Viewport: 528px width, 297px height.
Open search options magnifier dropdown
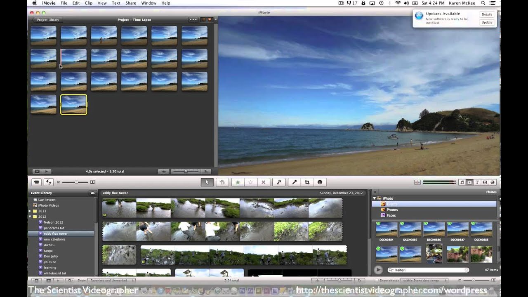point(391,270)
